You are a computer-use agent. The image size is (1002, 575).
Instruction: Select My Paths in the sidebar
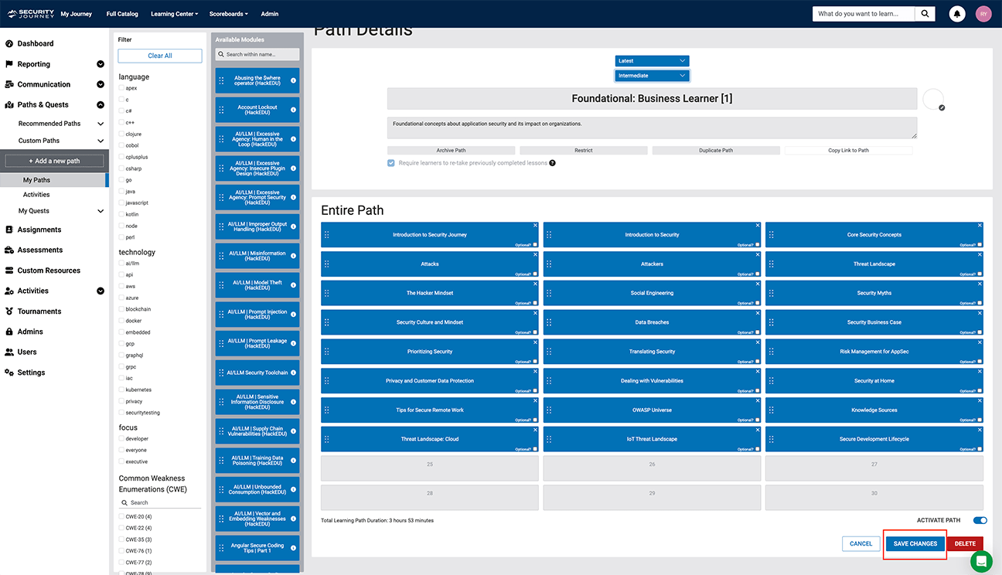point(36,180)
